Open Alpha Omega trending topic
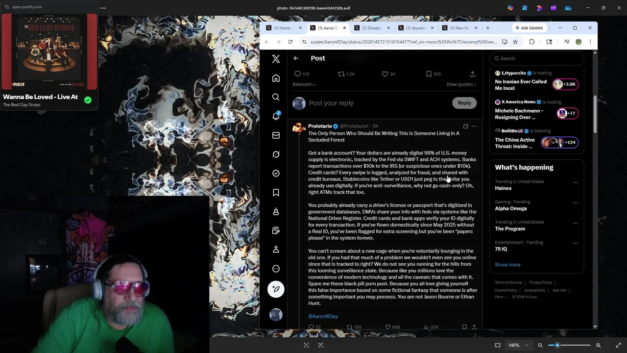Screen dimensions: 627x353 point(511,208)
